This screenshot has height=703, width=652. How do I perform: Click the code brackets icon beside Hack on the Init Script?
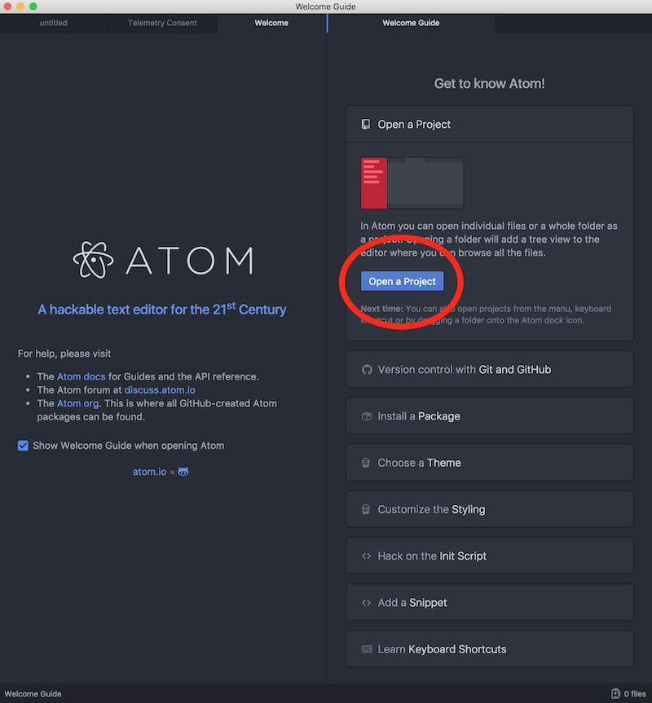click(x=367, y=556)
